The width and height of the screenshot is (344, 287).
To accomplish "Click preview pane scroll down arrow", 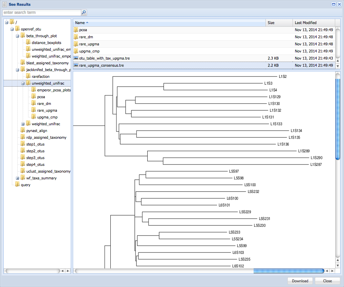I will (x=338, y=266).
